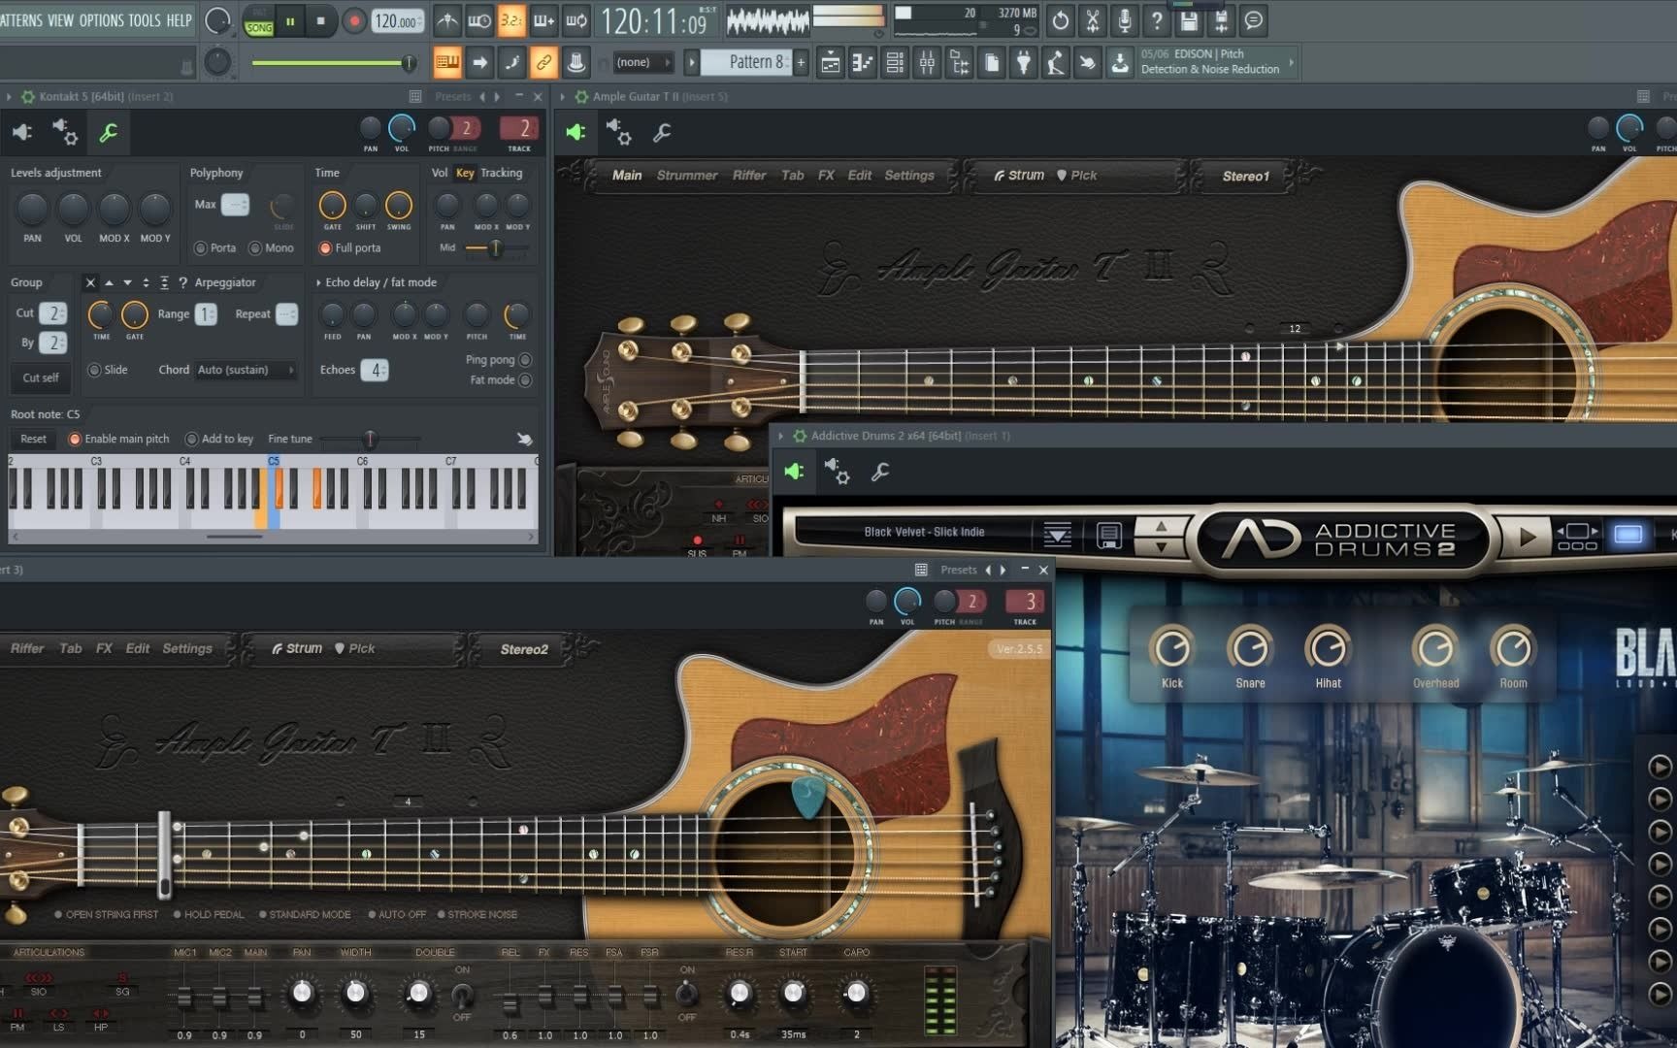The image size is (1677, 1048).
Task: Select the Mono radio option
Action: coord(255,248)
